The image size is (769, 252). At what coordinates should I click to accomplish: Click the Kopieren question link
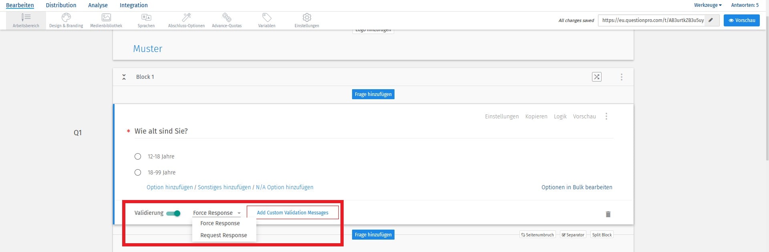coord(536,116)
